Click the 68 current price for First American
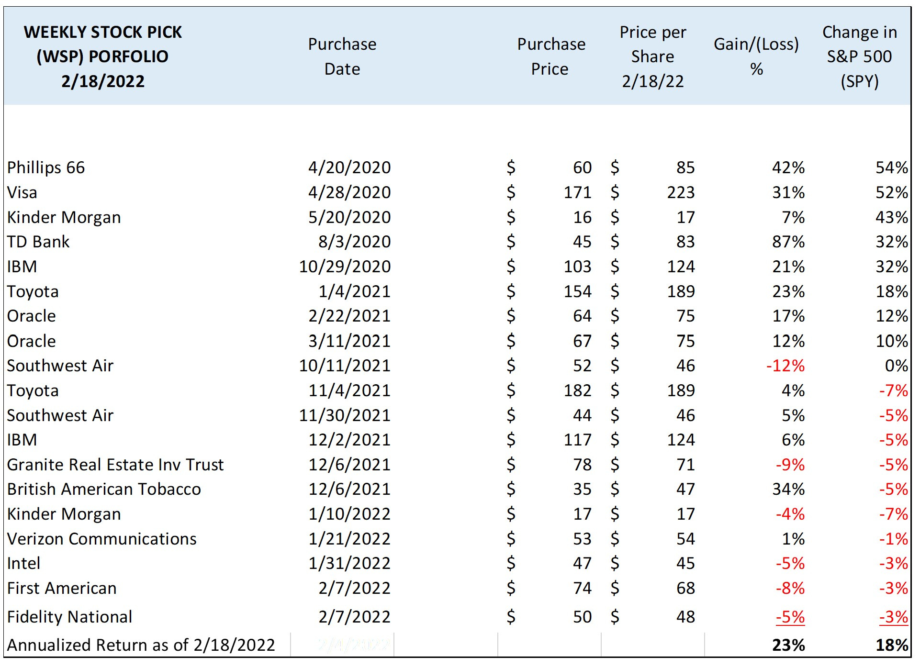This screenshot has height=668, width=920. click(x=685, y=588)
